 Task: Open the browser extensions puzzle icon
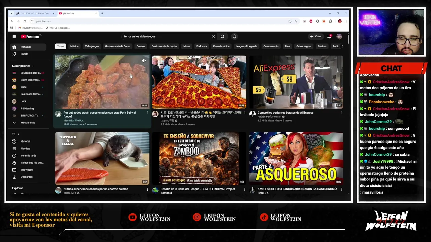coord(330,21)
